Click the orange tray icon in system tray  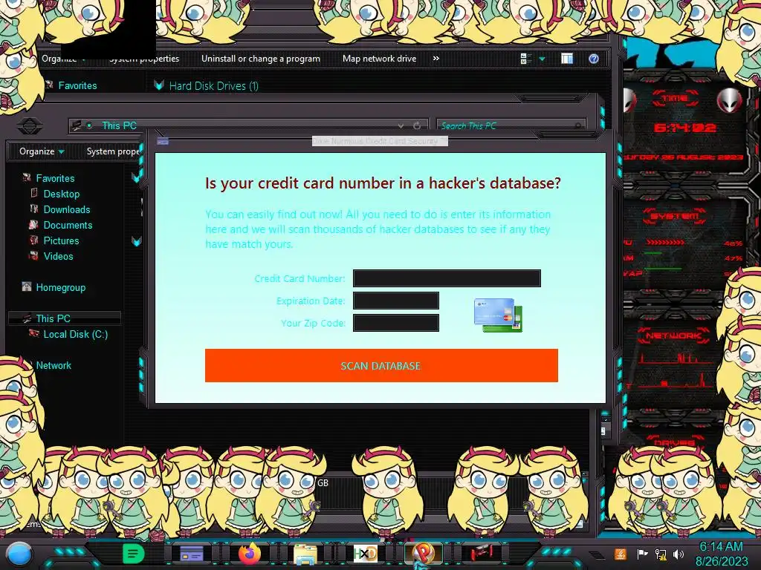tap(621, 554)
